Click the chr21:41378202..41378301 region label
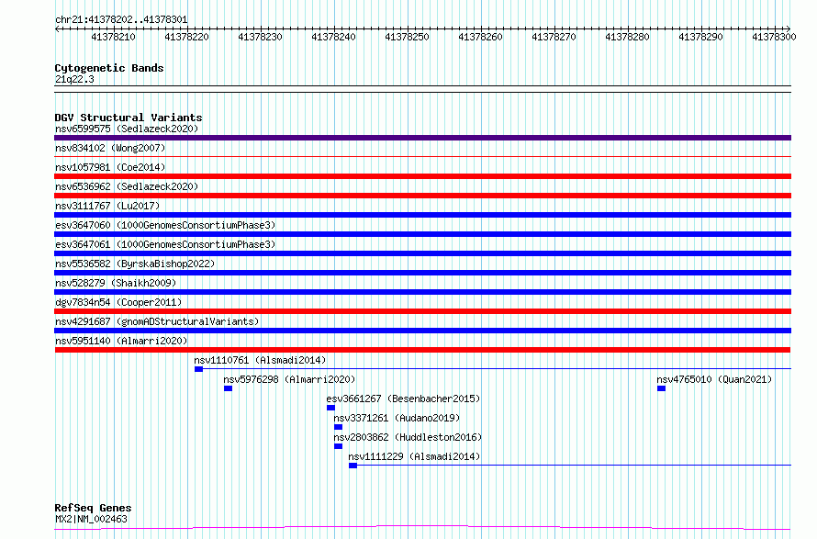This screenshot has height=539, width=817. coord(121,20)
